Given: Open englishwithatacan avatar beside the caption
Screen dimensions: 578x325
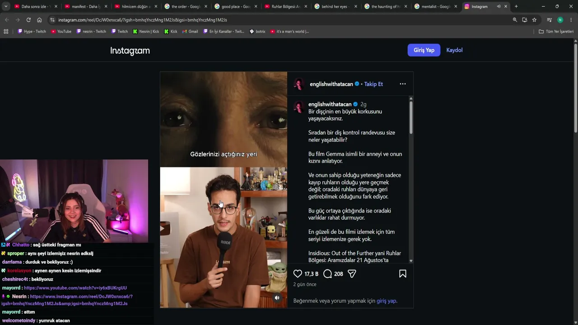Looking at the screenshot, I should point(298,107).
